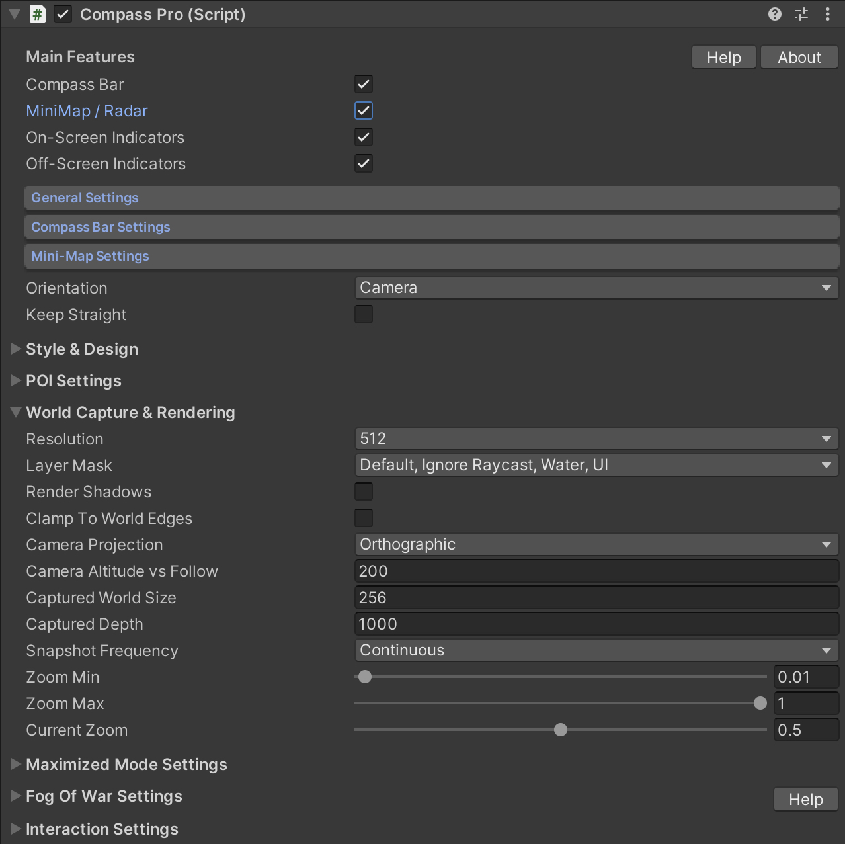
Task: Open the Snapshot Frequency dropdown
Action: click(596, 650)
